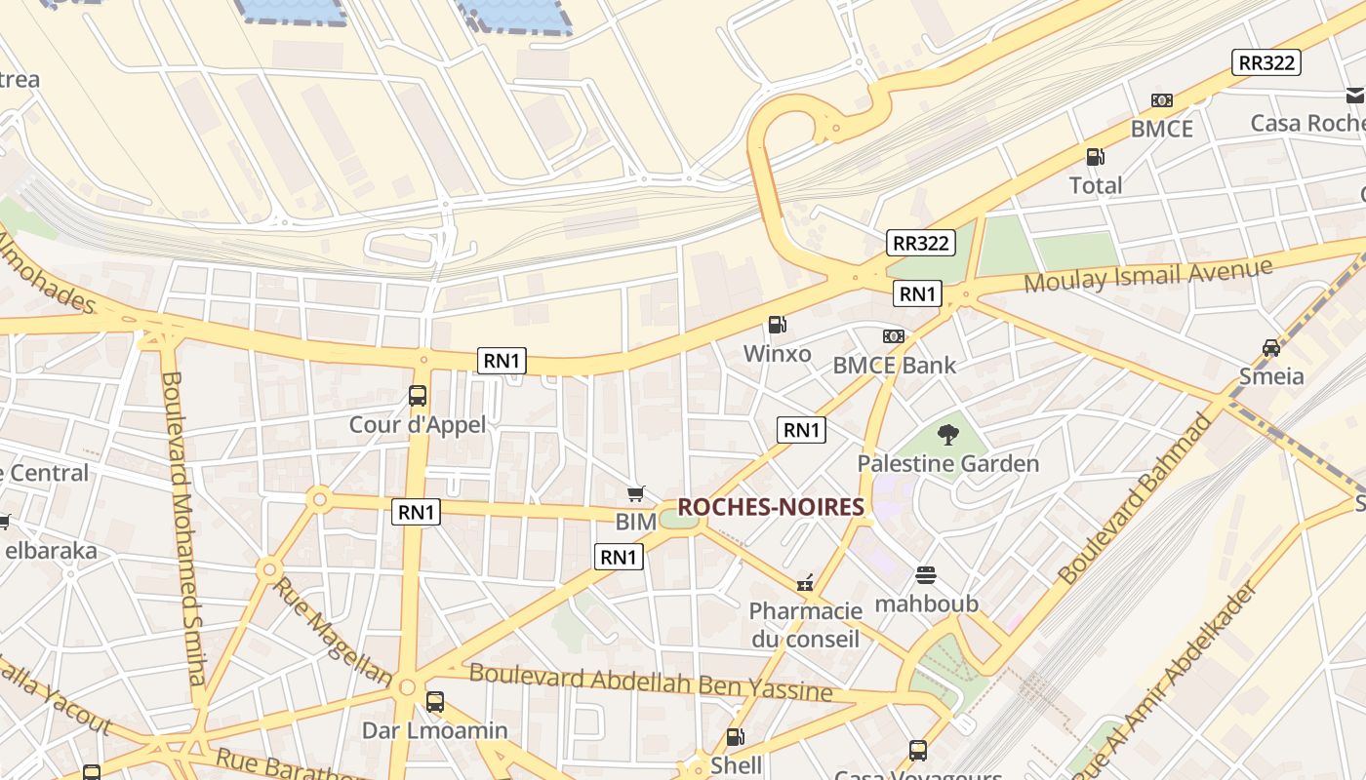Click the Palestine Garden tree icon
Screen dimensions: 1366x780
coord(947,435)
